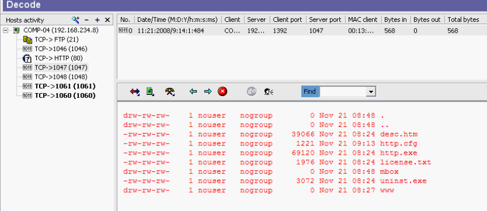Collapse all with Hosts activity minus button
The height and width of the screenshot is (211, 487).
87,20
